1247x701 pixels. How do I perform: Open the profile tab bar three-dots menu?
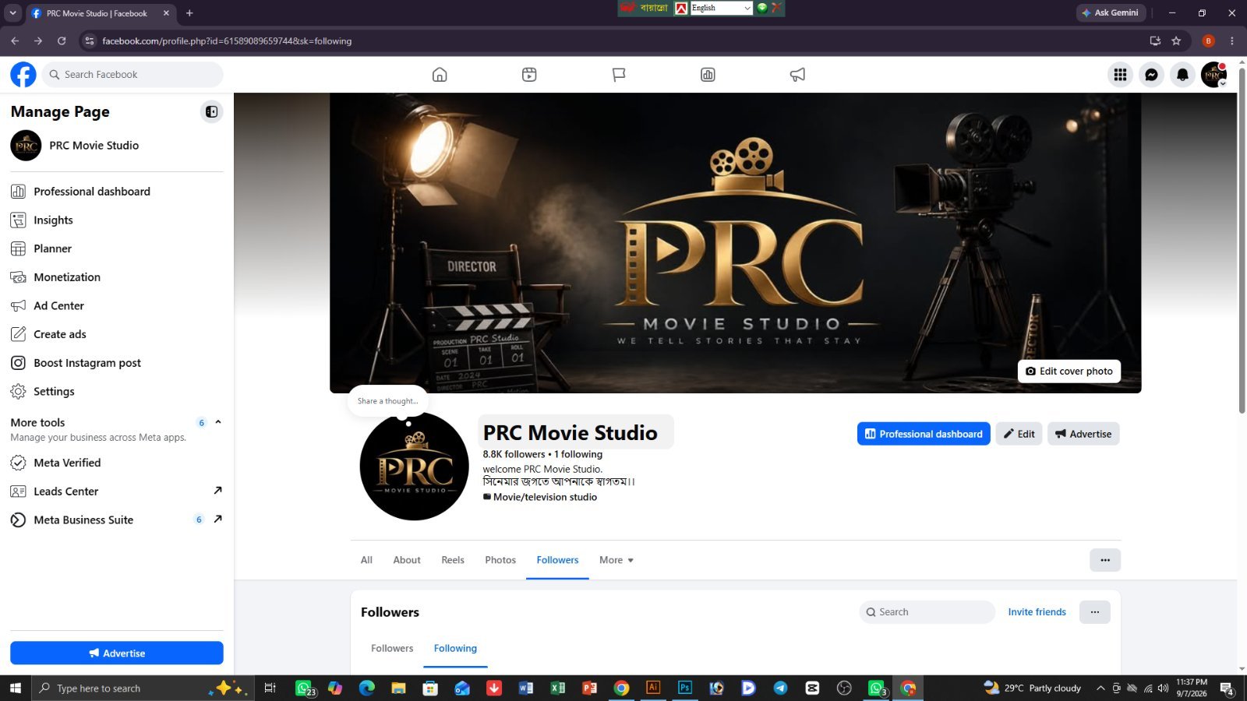click(1105, 560)
